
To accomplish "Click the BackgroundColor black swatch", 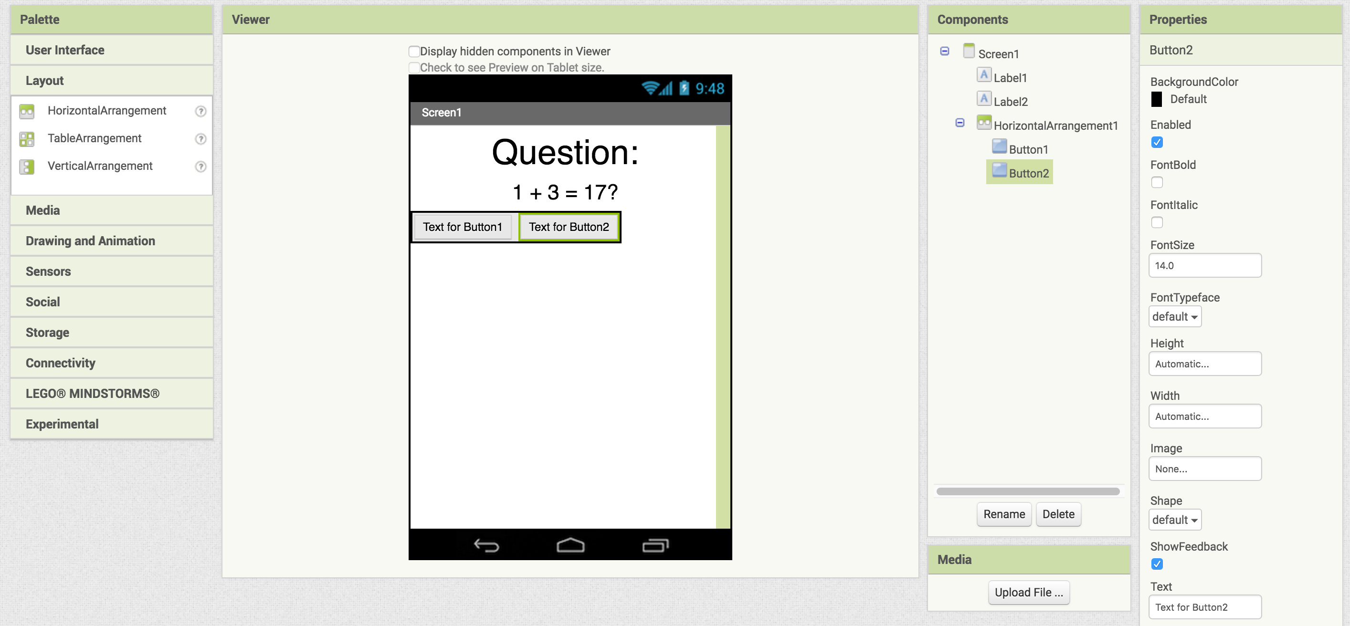I will 1156,99.
